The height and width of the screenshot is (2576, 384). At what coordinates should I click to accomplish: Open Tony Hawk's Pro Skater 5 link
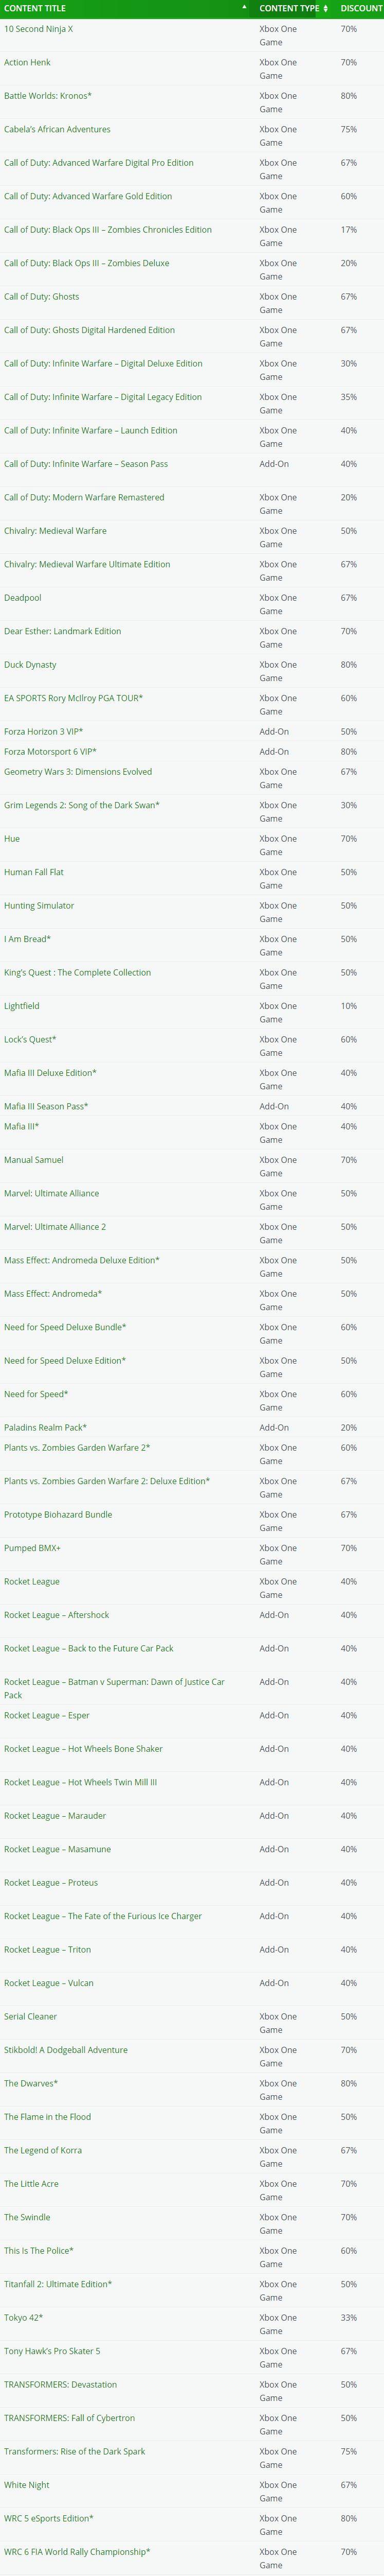(x=52, y=2350)
